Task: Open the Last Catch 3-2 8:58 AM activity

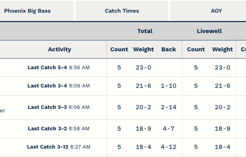Action: coord(59,129)
